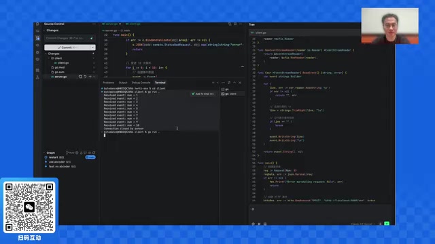Select the Terminal panel tab

(x=160, y=83)
